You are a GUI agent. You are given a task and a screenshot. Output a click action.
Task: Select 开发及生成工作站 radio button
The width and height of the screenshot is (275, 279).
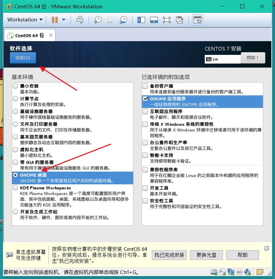15,212
